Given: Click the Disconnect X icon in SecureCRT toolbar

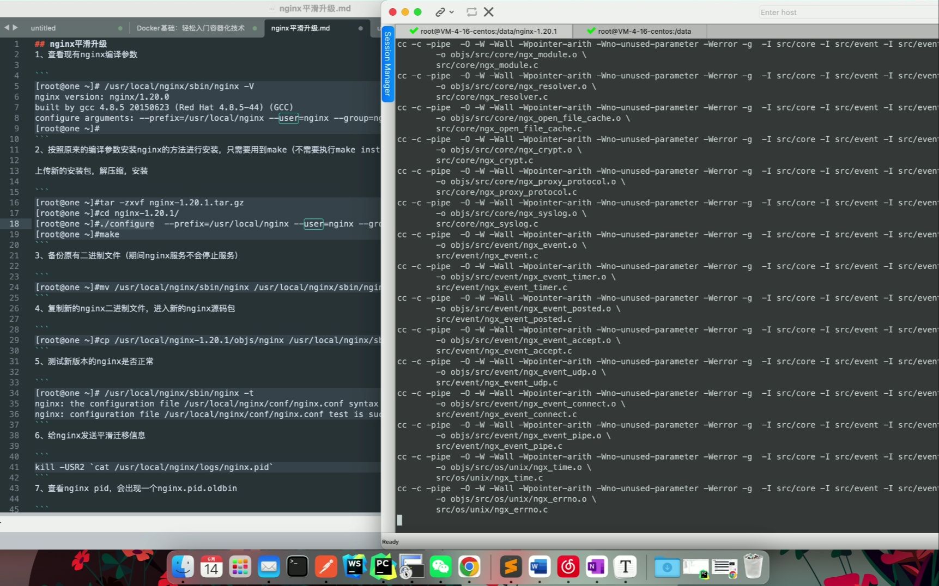Looking at the screenshot, I should pyautogui.click(x=489, y=12).
